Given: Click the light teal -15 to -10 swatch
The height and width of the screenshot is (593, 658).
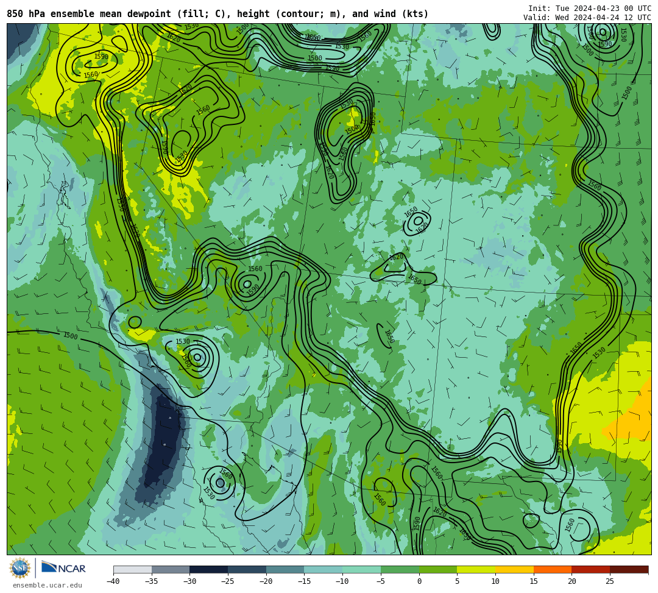Looking at the screenshot, I should point(324,569).
